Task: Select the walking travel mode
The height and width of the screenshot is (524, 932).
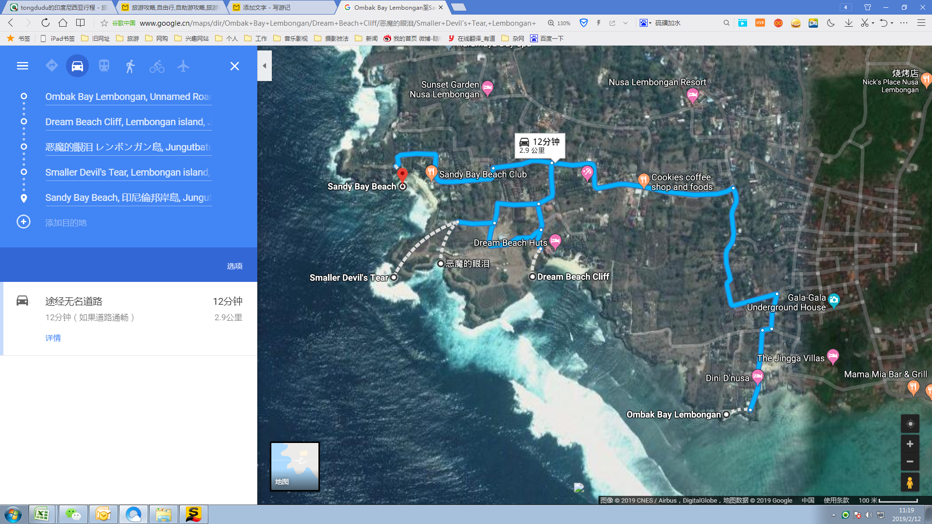Action: click(130, 66)
